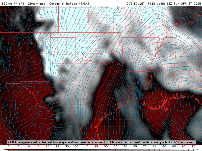This screenshot has height=151, width=202.
Task: Click the "10" colorbar label
Action: pos(28,146)
